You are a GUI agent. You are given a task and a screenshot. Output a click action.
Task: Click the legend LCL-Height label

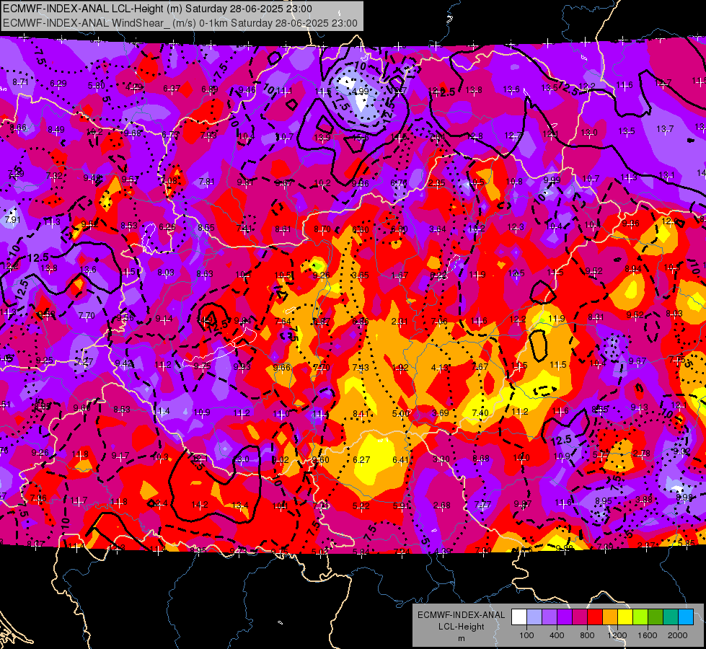pyautogui.click(x=461, y=627)
